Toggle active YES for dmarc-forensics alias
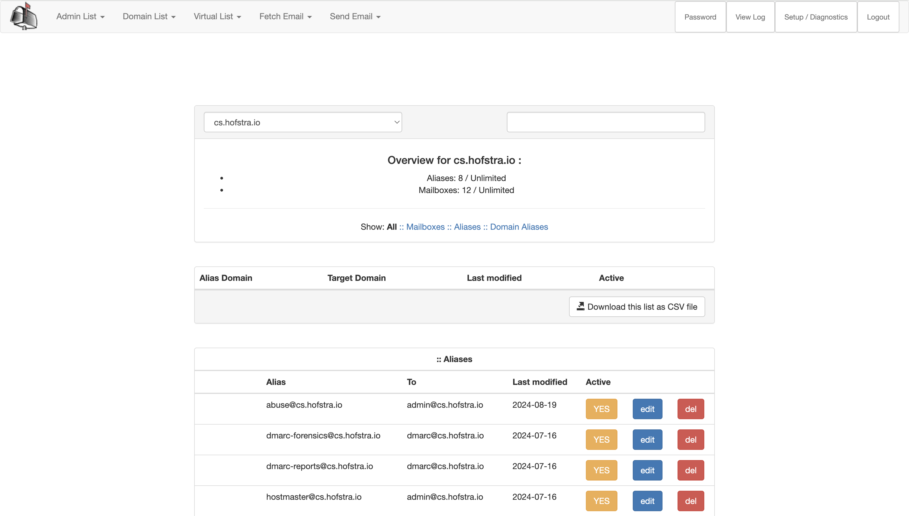909x516 pixels. pyautogui.click(x=601, y=439)
